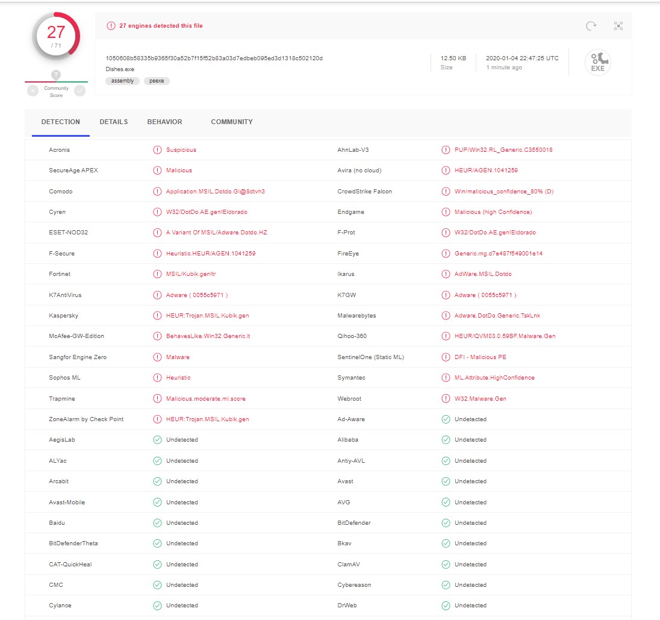Screen dimensions: 660x620
Task: Click the alert icon for Kaspersky
Action: (157, 316)
